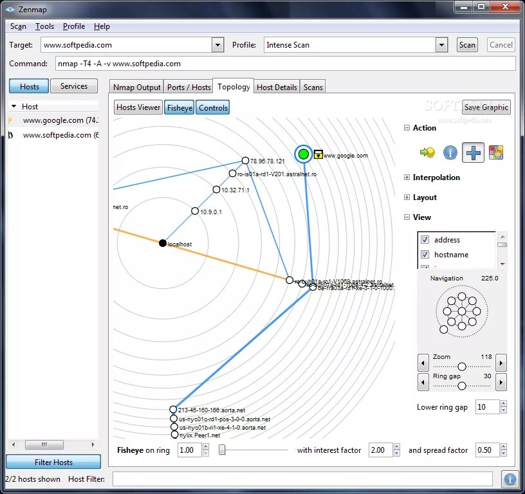Screen dimensions: 525x494
Task: Open the Scan menu
Action: (x=18, y=26)
